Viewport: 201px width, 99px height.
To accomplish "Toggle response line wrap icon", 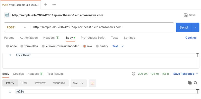I will [92, 83].
